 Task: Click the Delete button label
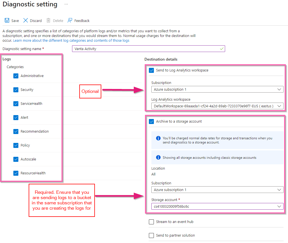tap(58, 21)
